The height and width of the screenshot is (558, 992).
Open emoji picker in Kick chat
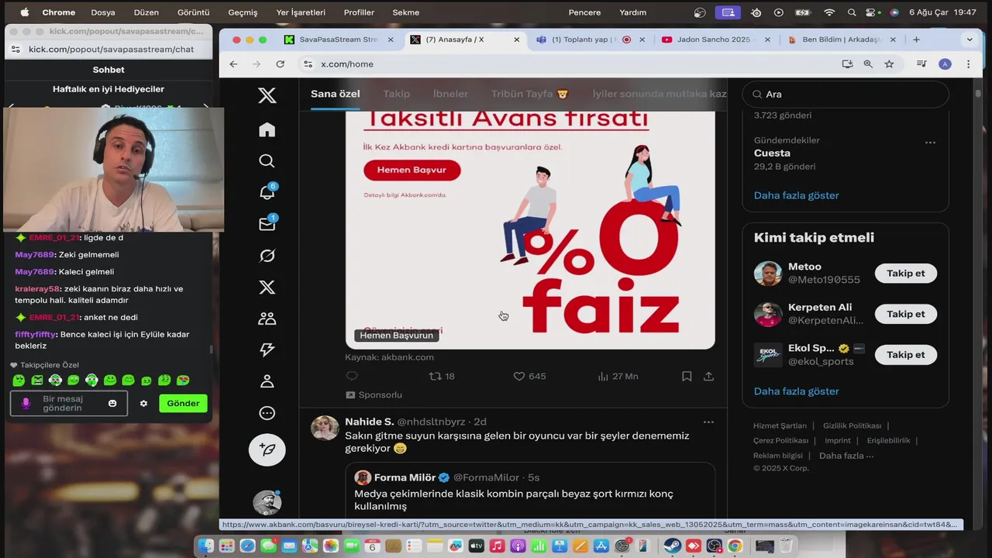pyautogui.click(x=112, y=403)
